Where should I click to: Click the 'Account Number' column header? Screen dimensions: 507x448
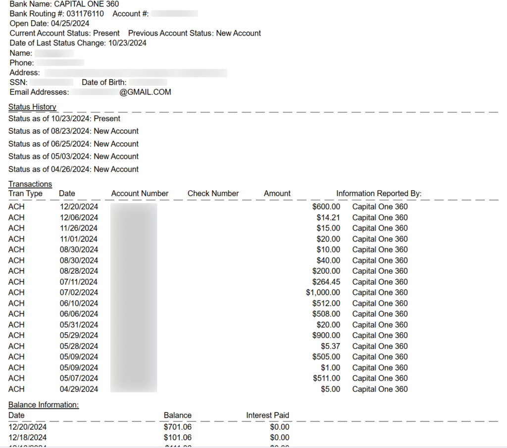click(x=140, y=194)
